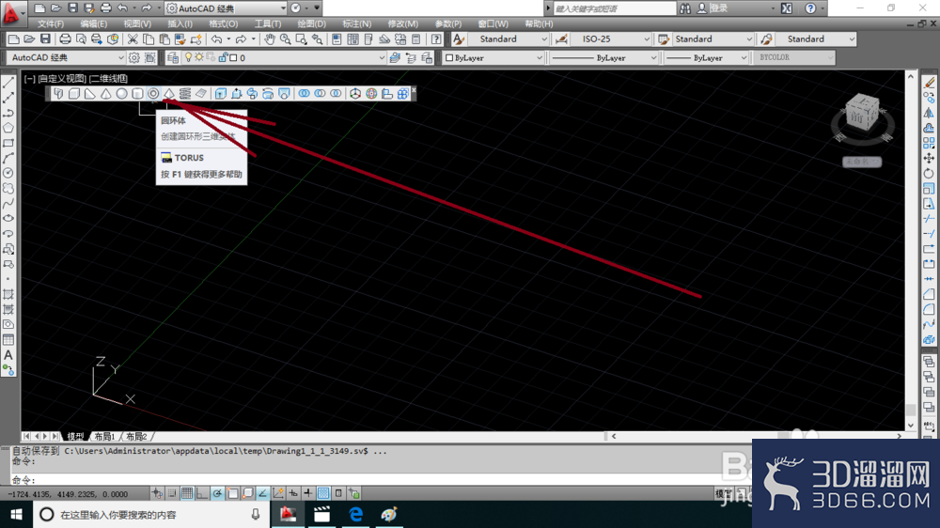This screenshot has height=528, width=940.
Task: Open the 绘图(D) menu
Action: click(x=312, y=24)
